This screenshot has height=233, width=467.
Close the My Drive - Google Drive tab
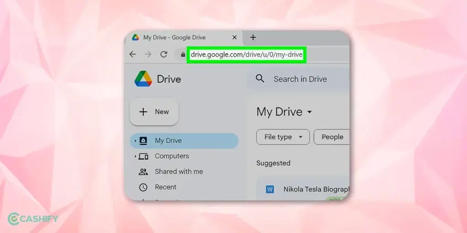pyautogui.click(x=234, y=37)
